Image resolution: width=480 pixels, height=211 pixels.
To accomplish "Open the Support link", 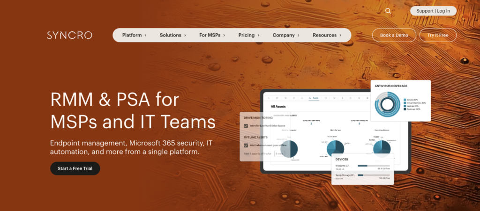I will tap(425, 11).
